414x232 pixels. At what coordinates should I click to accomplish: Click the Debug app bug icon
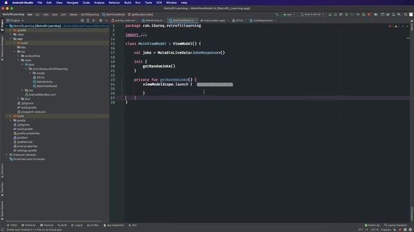pos(347,14)
